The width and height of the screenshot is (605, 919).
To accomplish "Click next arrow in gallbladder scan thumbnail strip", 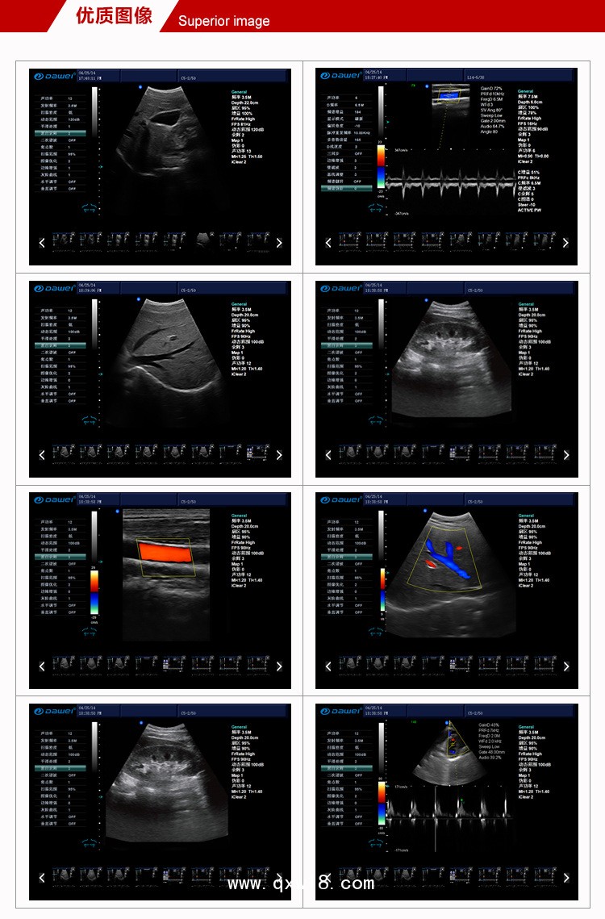I will [279, 243].
